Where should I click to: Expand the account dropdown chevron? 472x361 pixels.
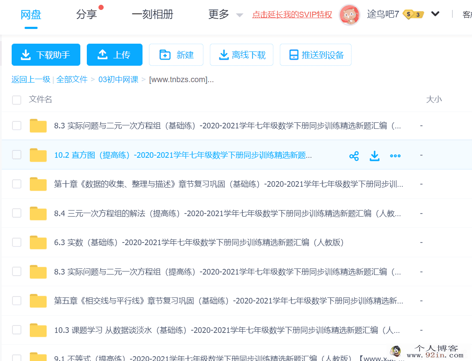(x=435, y=14)
